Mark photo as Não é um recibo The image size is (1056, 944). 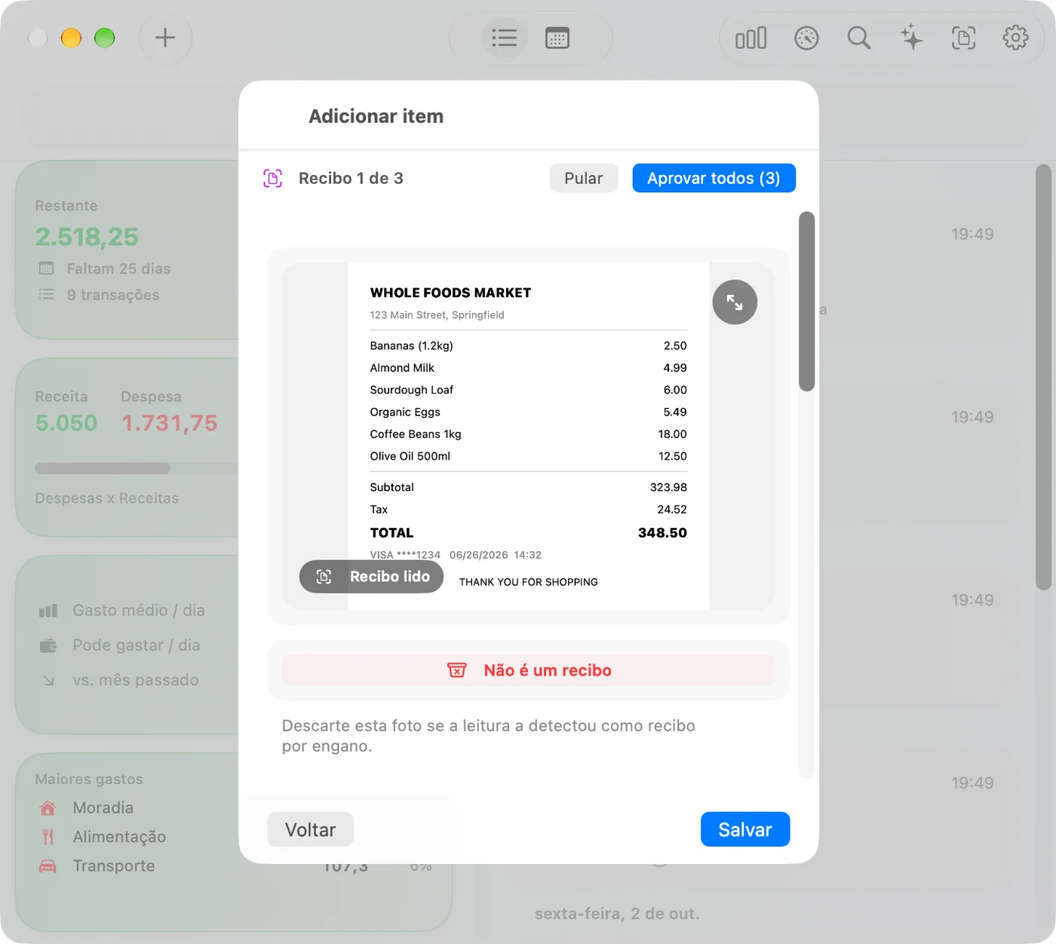click(x=528, y=670)
